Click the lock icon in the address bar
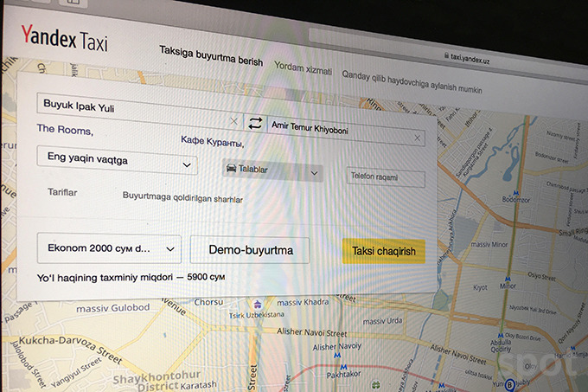 point(446,55)
